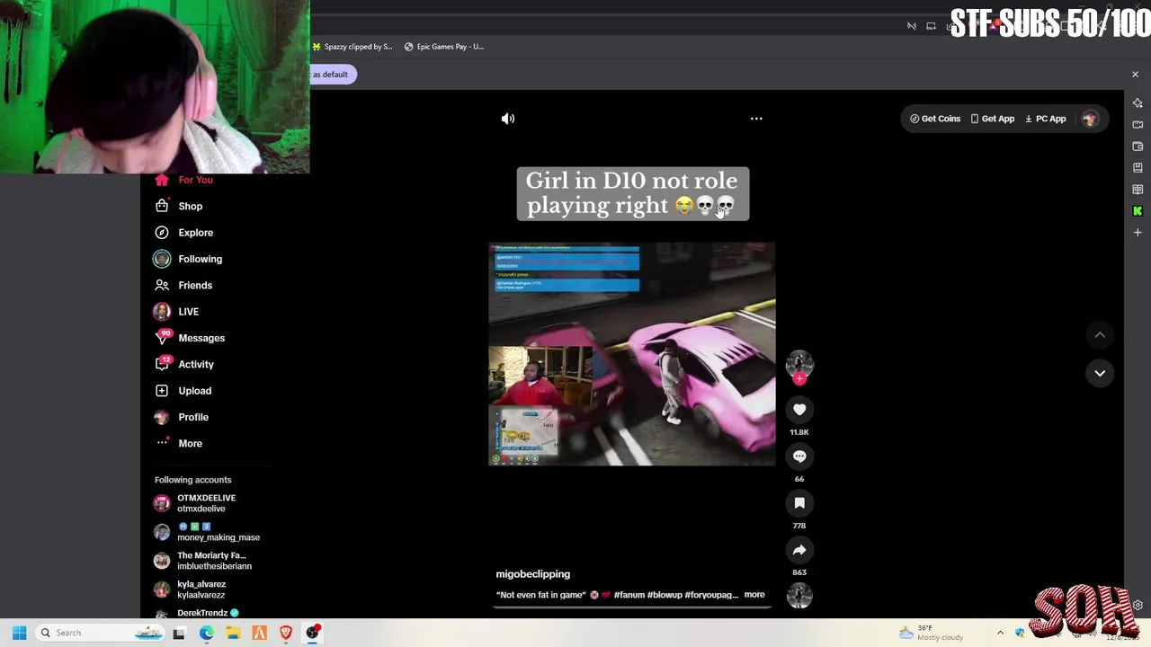Like the video with the heart icon
The image size is (1151, 647).
tap(799, 410)
